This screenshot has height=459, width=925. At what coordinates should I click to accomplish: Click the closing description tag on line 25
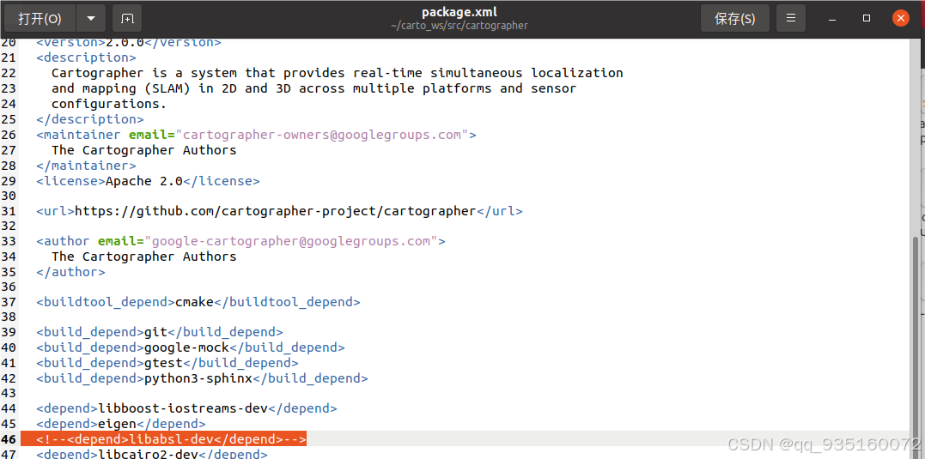coord(90,119)
